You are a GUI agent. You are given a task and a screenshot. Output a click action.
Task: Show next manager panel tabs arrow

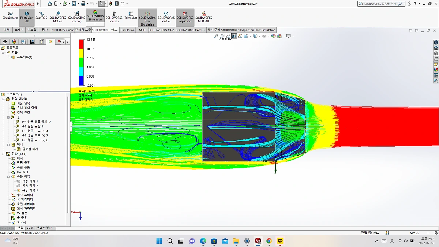point(67,42)
